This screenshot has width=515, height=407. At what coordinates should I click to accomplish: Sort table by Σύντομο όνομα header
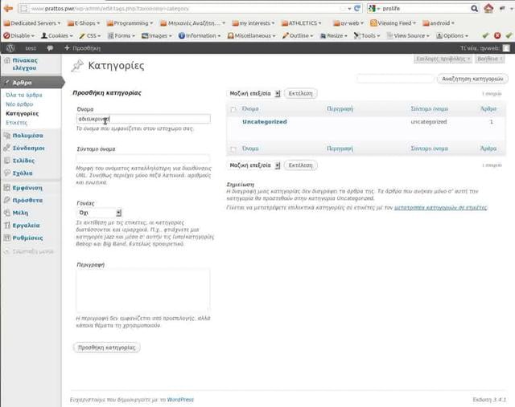click(x=429, y=109)
